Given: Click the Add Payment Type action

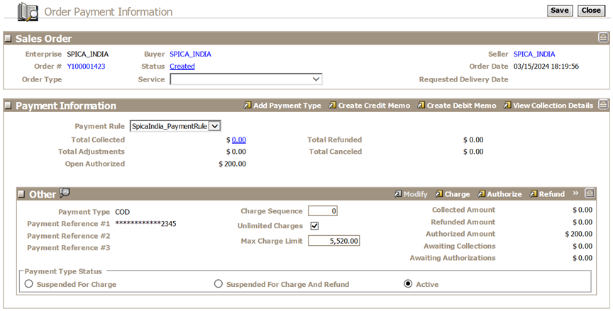Looking at the screenshot, I should 282,106.
